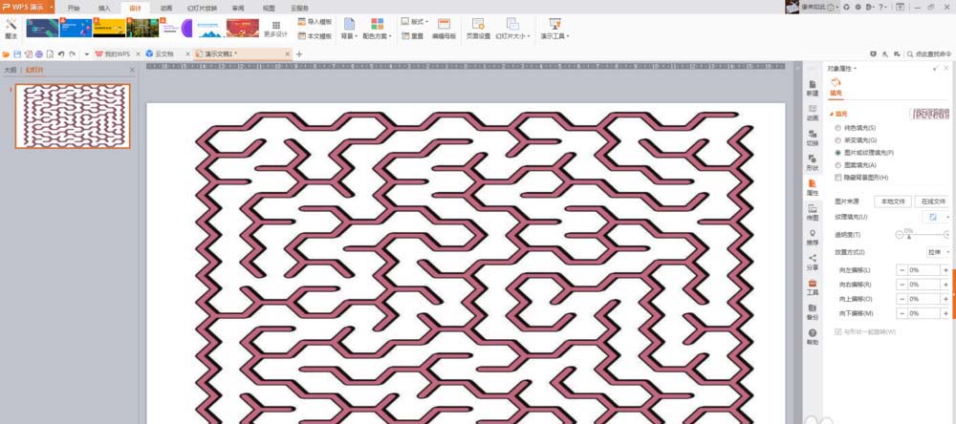Switch to the 云文档 document tab
The width and height of the screenshot is (956, 424).
pyautogui.click(x=164, y=54)
